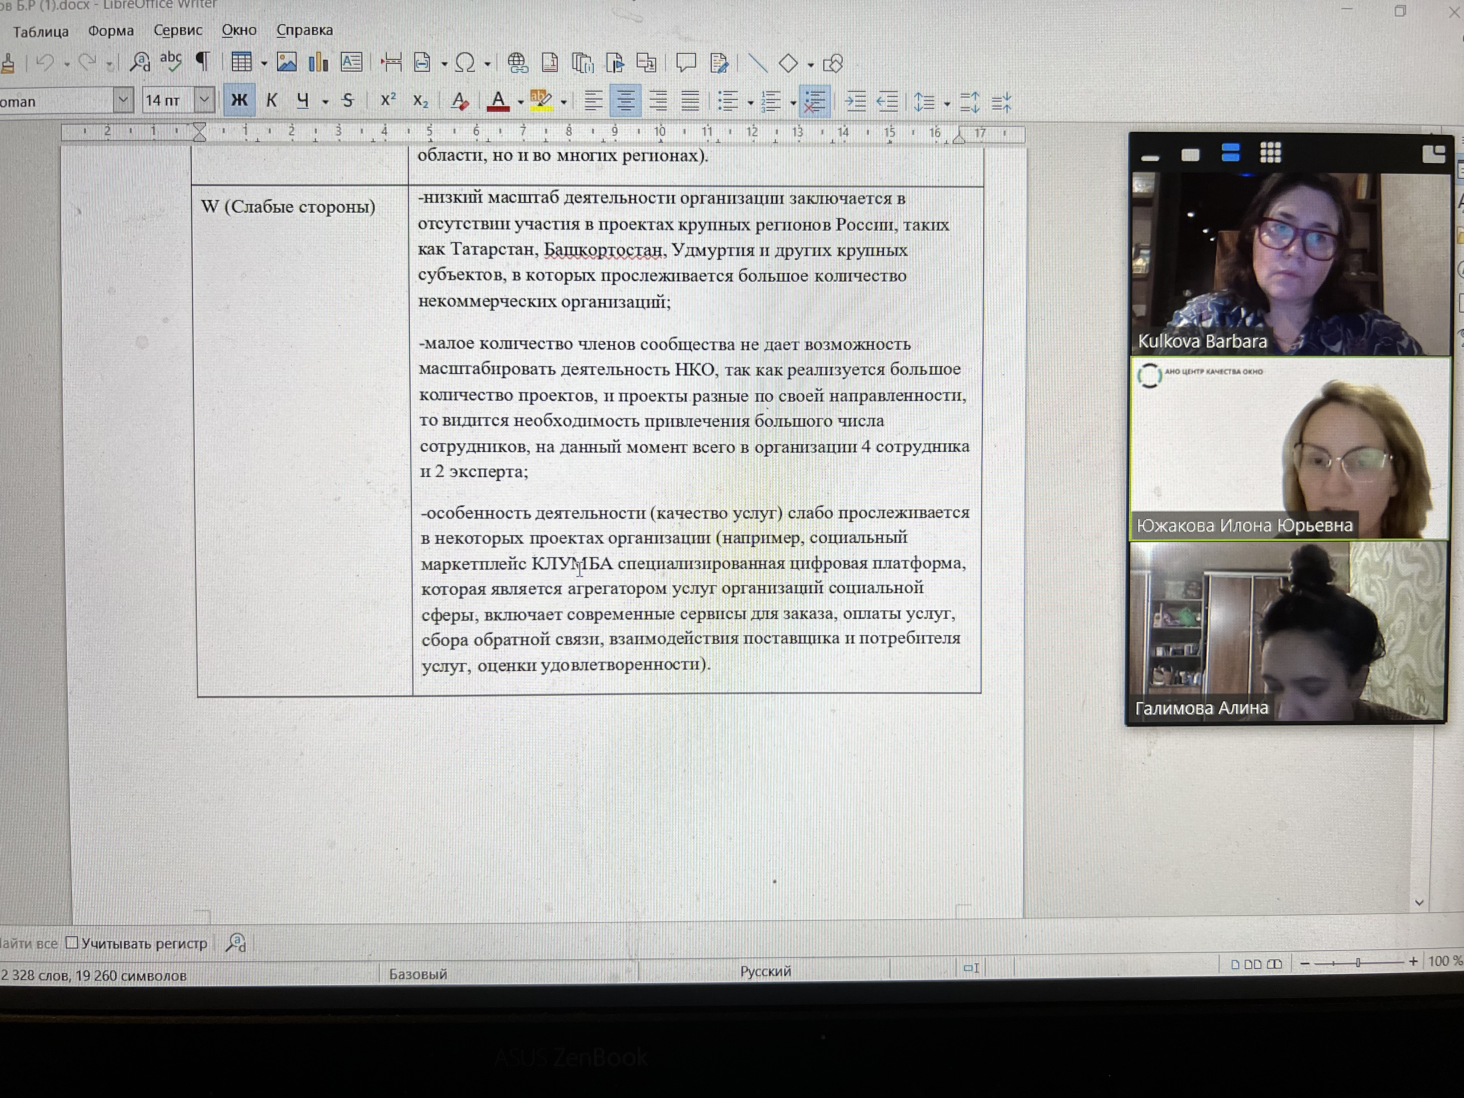Open the font size dropdown
This screenshot has width=1464, height=1098.
pos(204,100)
